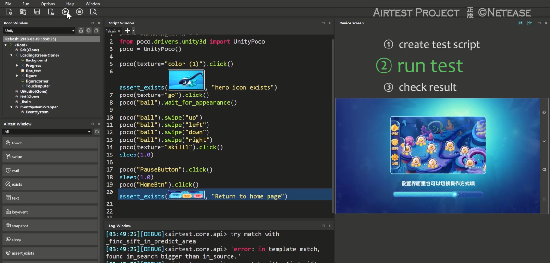
Task: Create a new script file from toolbar
Action: tap(9, 12)
